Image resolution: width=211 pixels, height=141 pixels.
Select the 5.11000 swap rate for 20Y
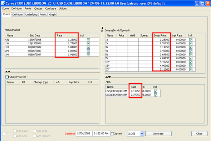click(x=162, y=69)
